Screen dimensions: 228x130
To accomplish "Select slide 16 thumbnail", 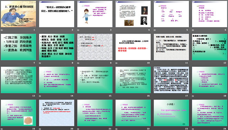I will click(x=133, y=80).
